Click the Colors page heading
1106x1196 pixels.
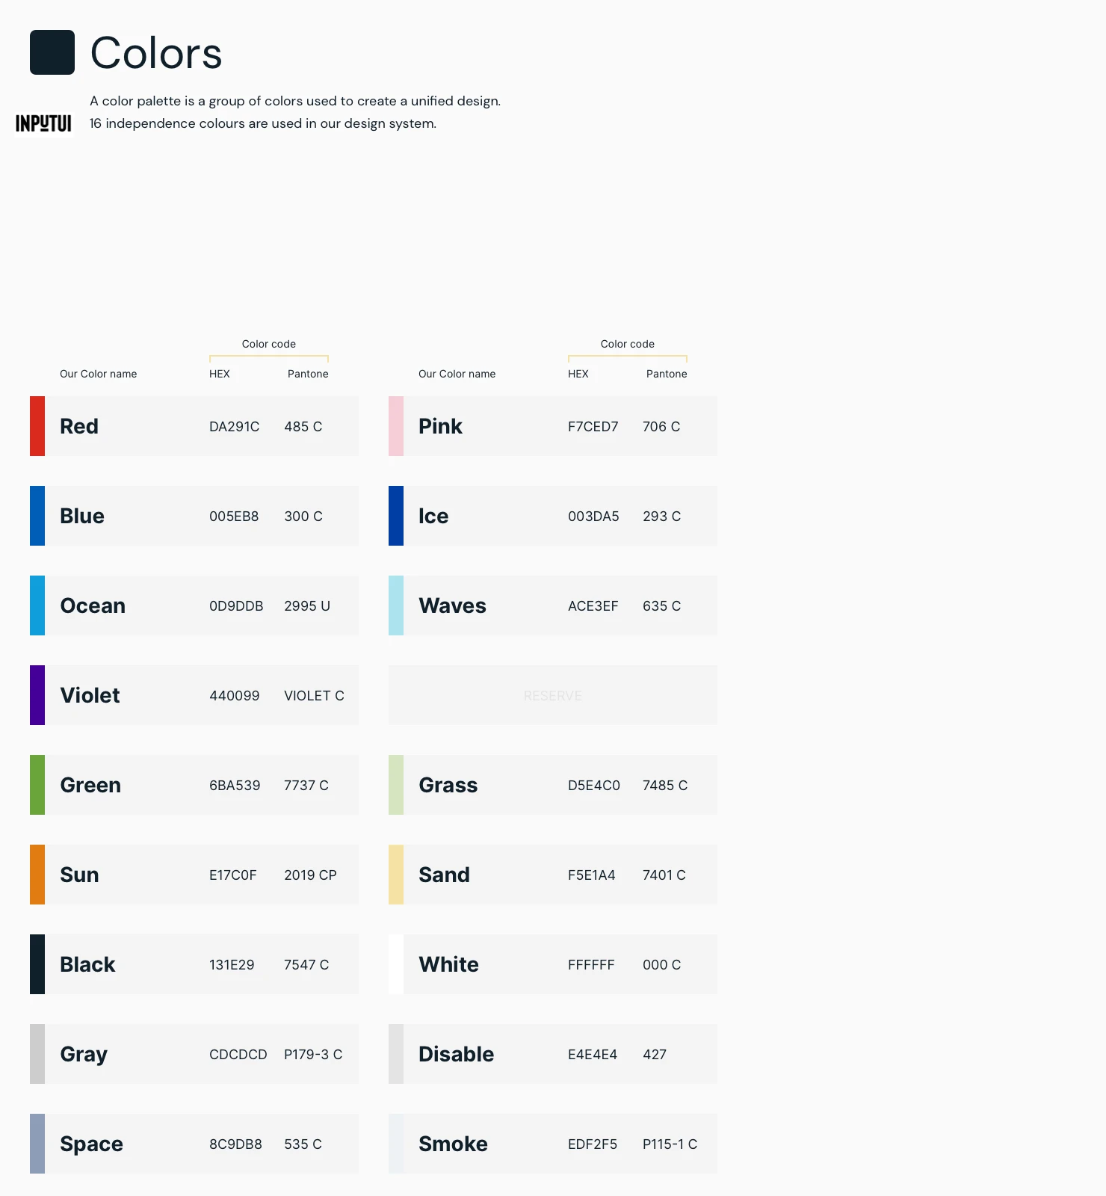click(156, 53)
